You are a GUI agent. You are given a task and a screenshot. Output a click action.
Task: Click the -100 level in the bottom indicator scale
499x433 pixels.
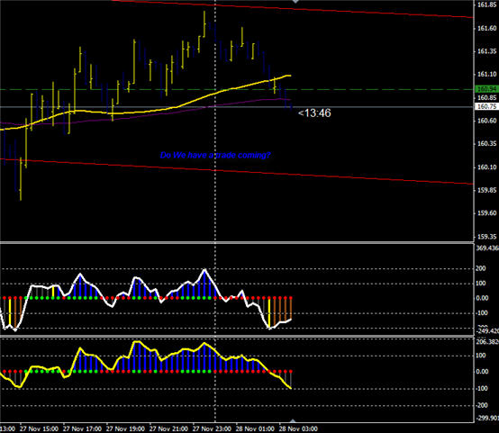coord(482,389)
